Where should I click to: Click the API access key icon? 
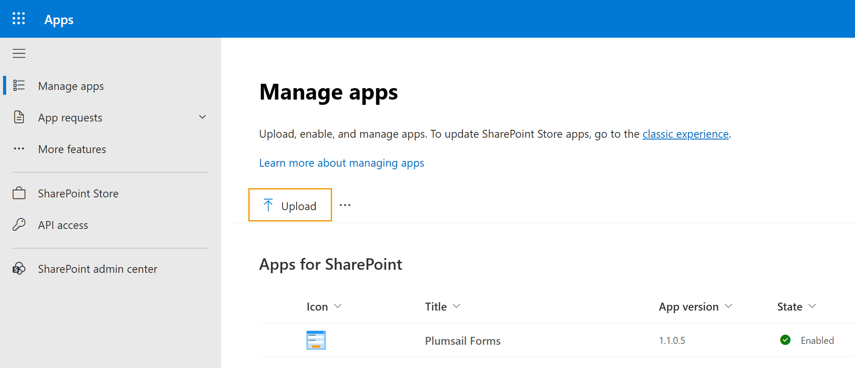point(19,225)
